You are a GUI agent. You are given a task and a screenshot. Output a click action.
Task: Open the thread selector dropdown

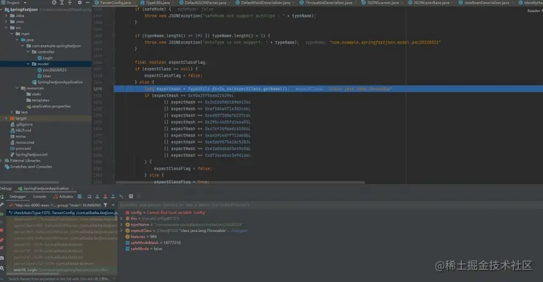[x=113, y=205]
